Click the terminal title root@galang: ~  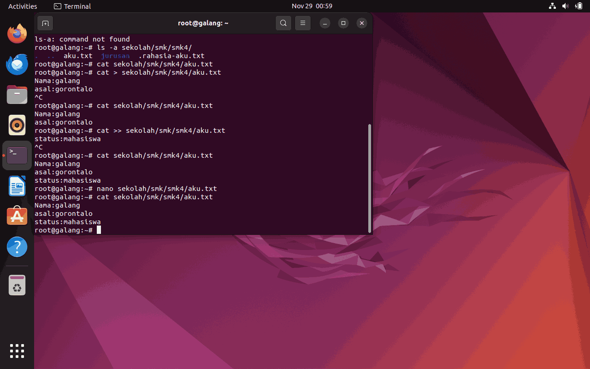tap(203, 23)
